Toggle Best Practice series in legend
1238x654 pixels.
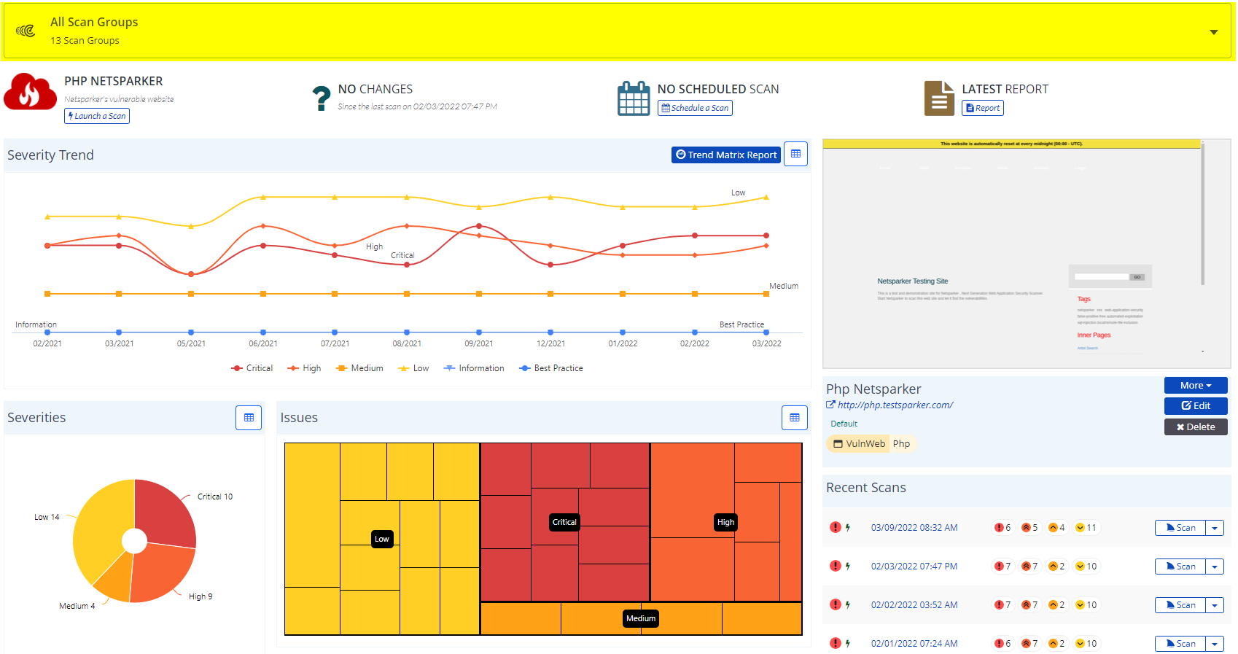[x=551, y=368]
